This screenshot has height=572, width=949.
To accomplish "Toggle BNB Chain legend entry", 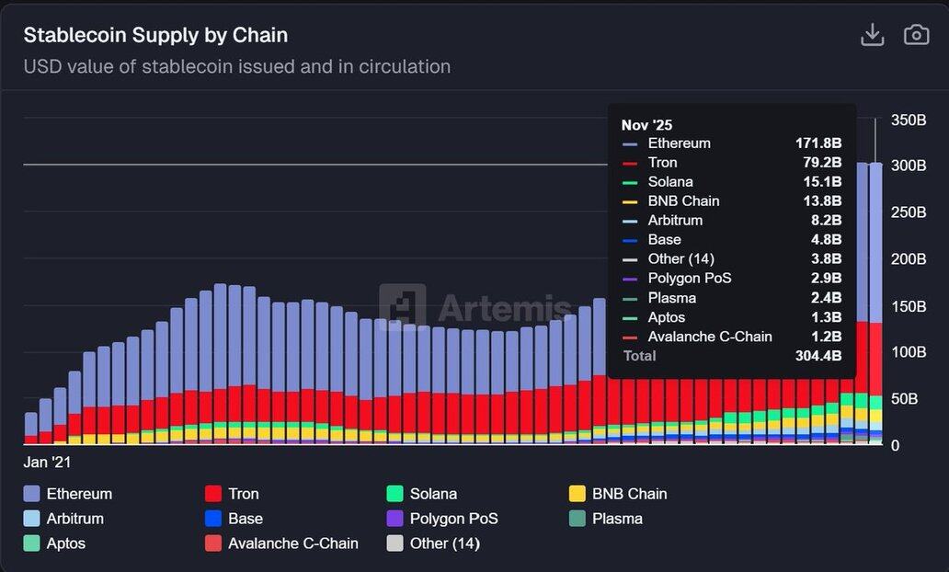I will click(x=618, y=494).
